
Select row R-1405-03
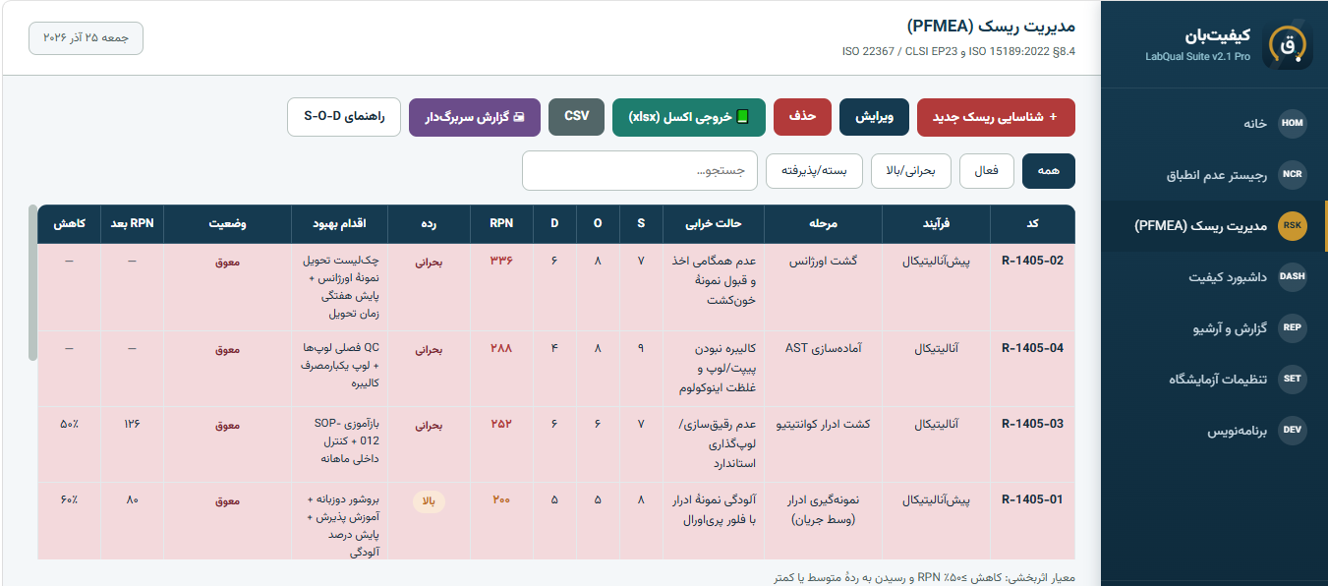pos(556,445)
